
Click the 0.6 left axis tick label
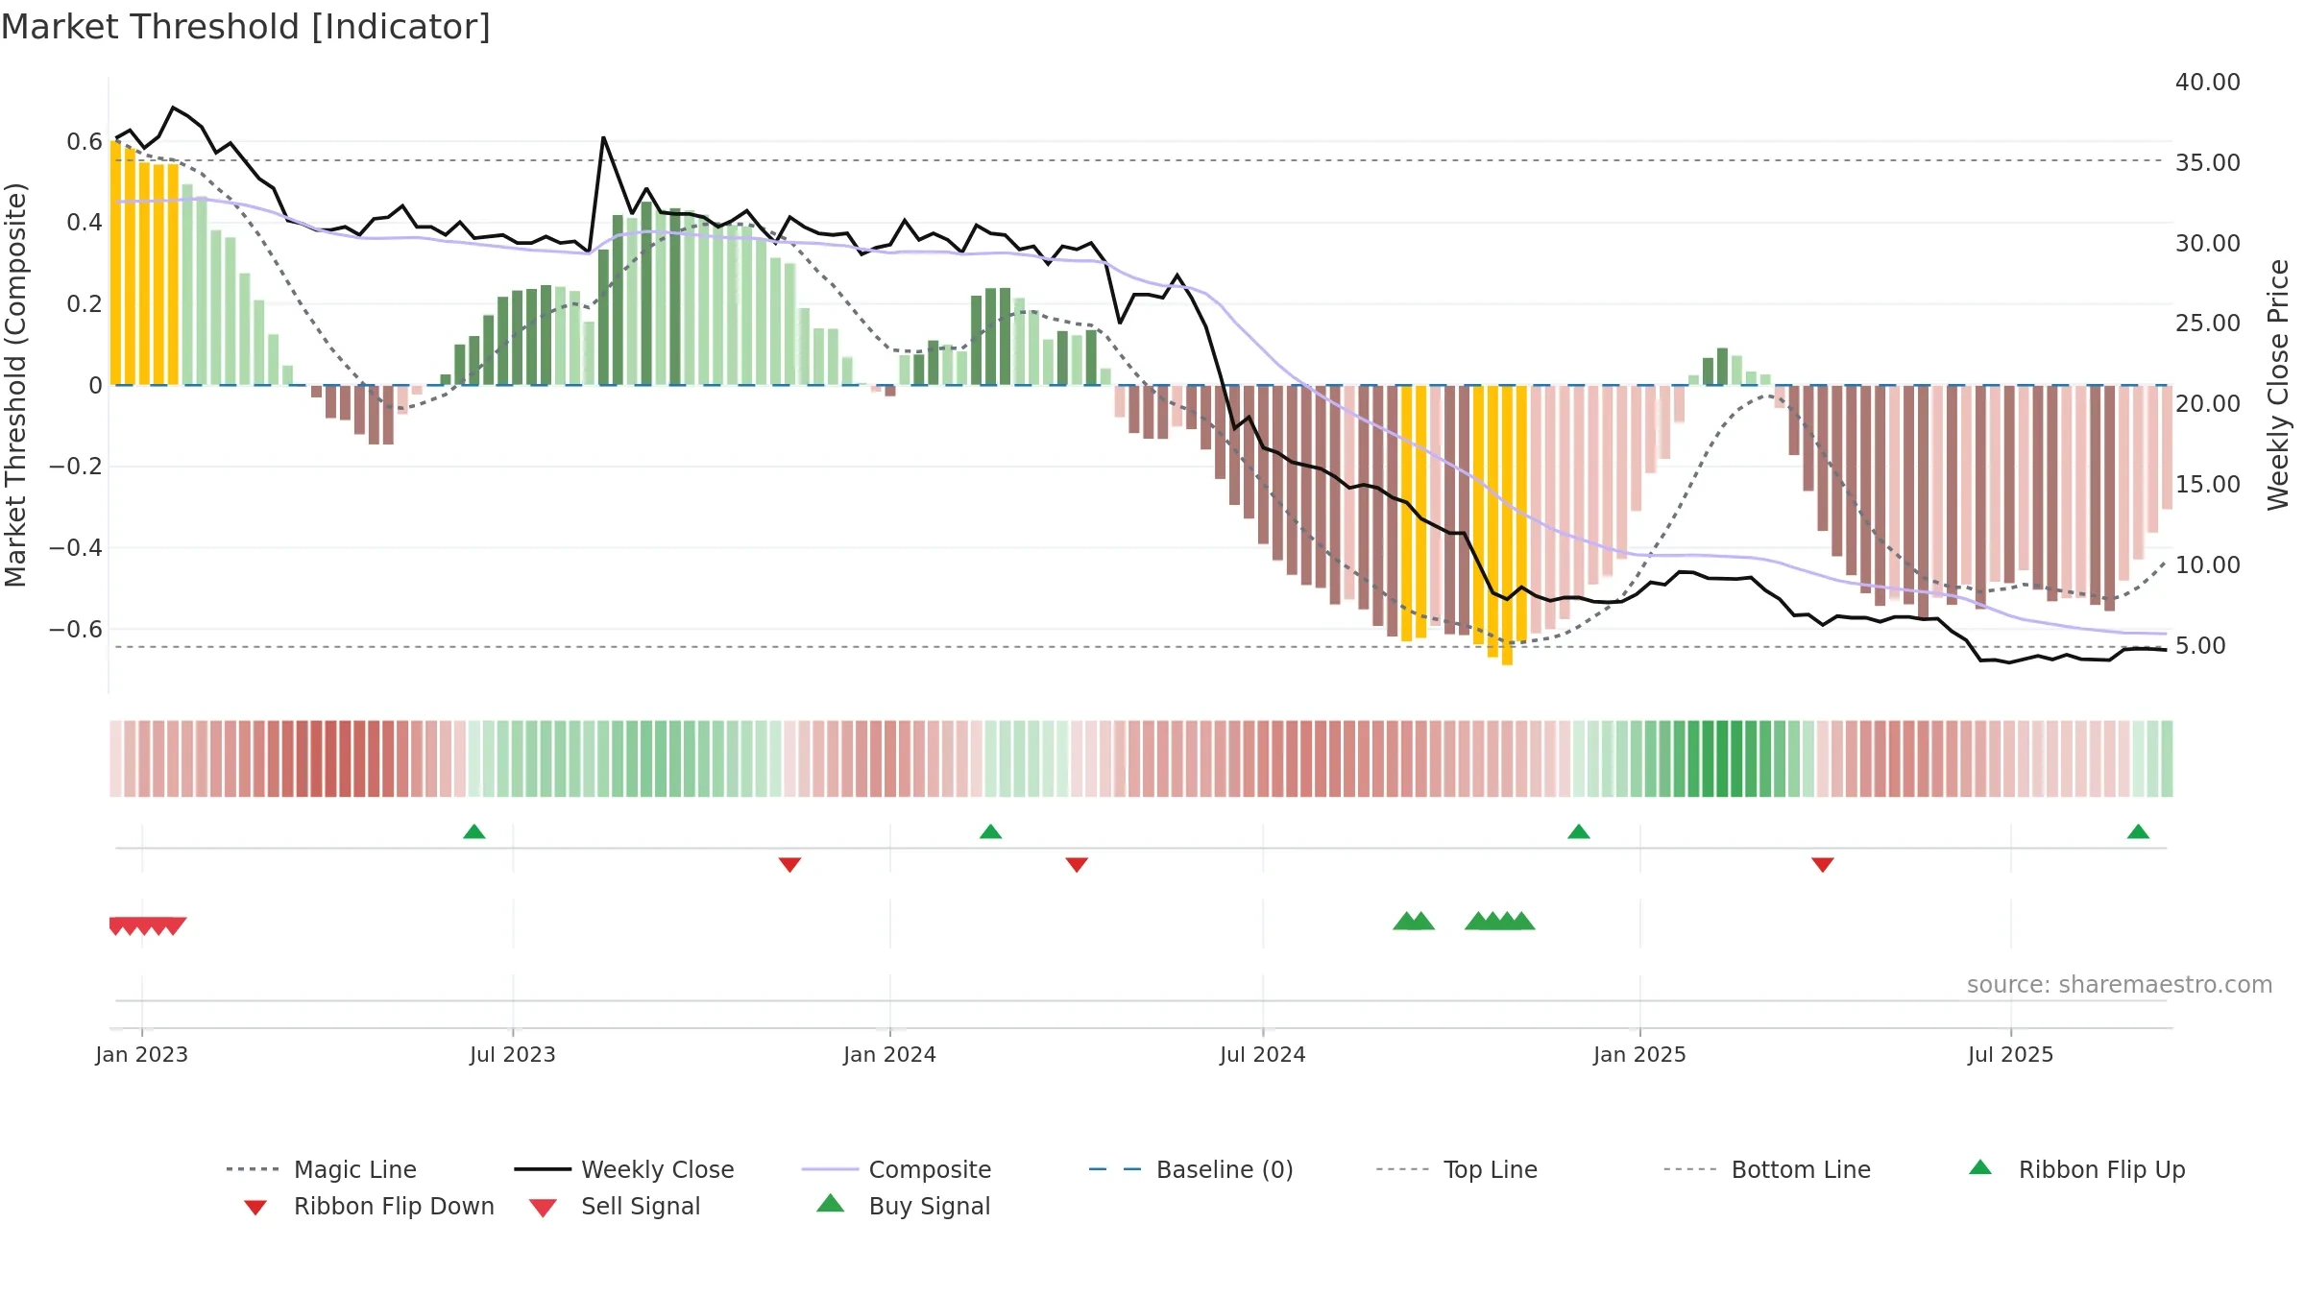pyautogui.click(x=85, y=142)
